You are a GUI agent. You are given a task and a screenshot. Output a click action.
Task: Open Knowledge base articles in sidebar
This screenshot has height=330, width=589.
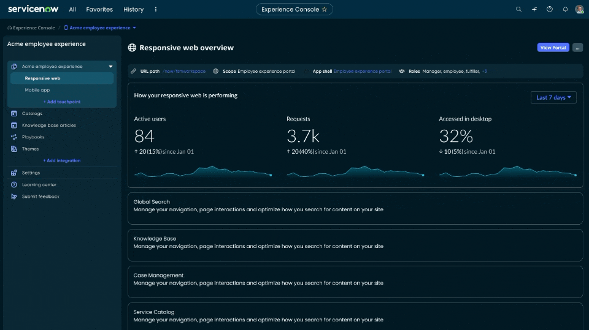49,126
